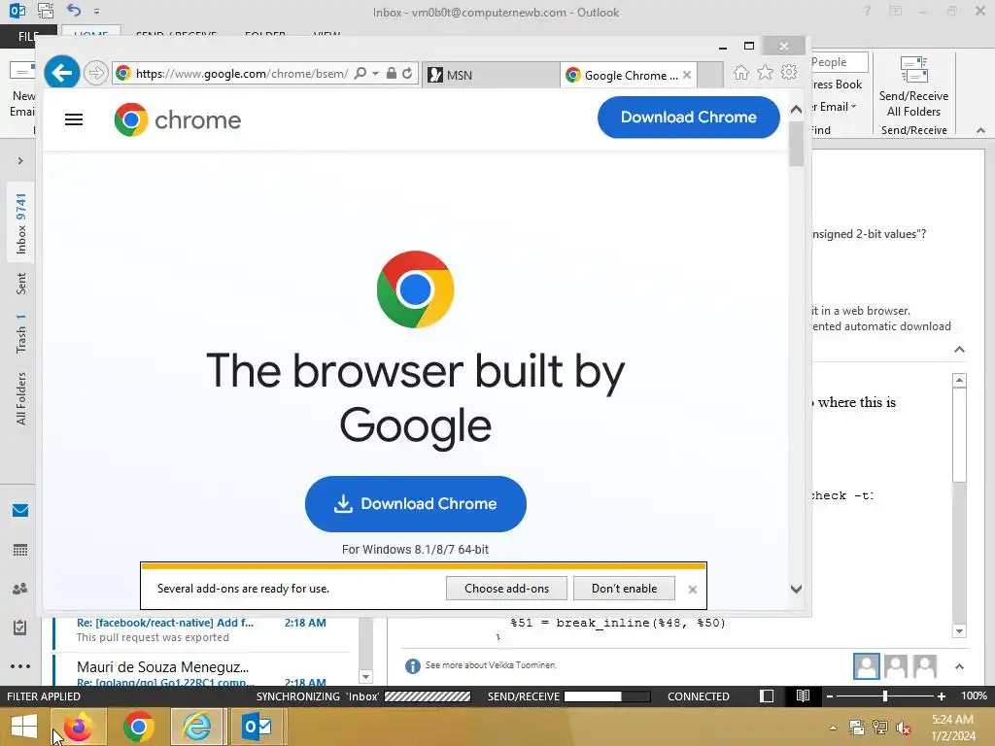Click the Download Chrome button in the header
Viewport: 995px width, 746px height.
(689, 118)
